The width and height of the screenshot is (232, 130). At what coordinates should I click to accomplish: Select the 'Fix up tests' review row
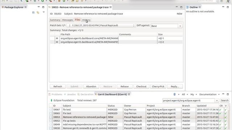tap(139, 121)
